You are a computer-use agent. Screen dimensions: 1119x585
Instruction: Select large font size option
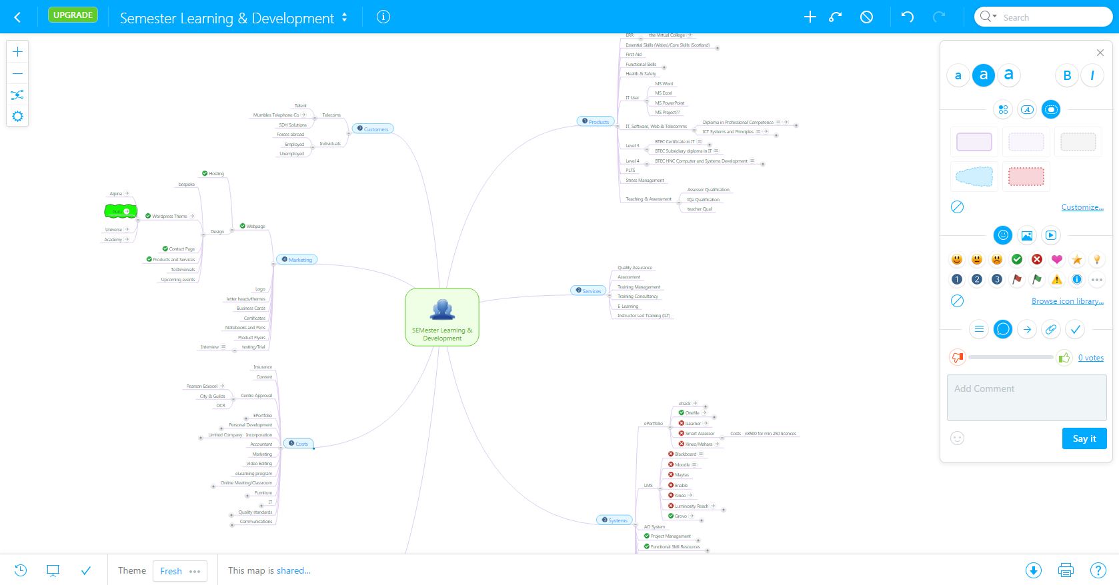(1009, 75)
